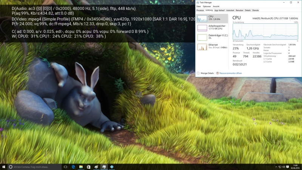Click the Task-Manager taskbar button
302x170 pixels.
(x=104, y=167)
